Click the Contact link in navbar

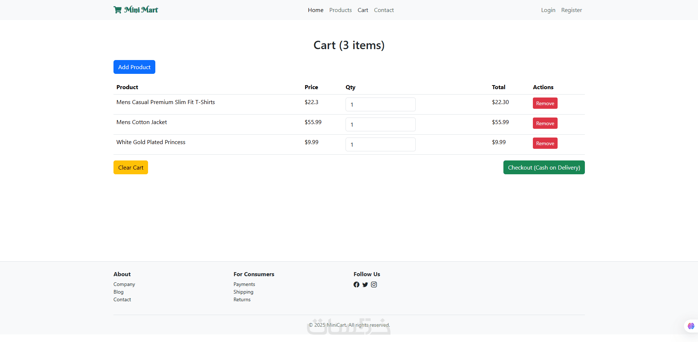point(384,10)
